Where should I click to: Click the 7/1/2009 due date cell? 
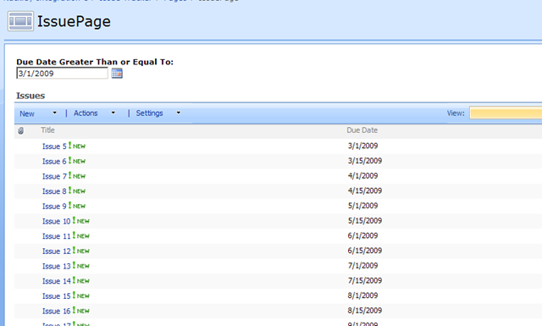tap(362, 266)
